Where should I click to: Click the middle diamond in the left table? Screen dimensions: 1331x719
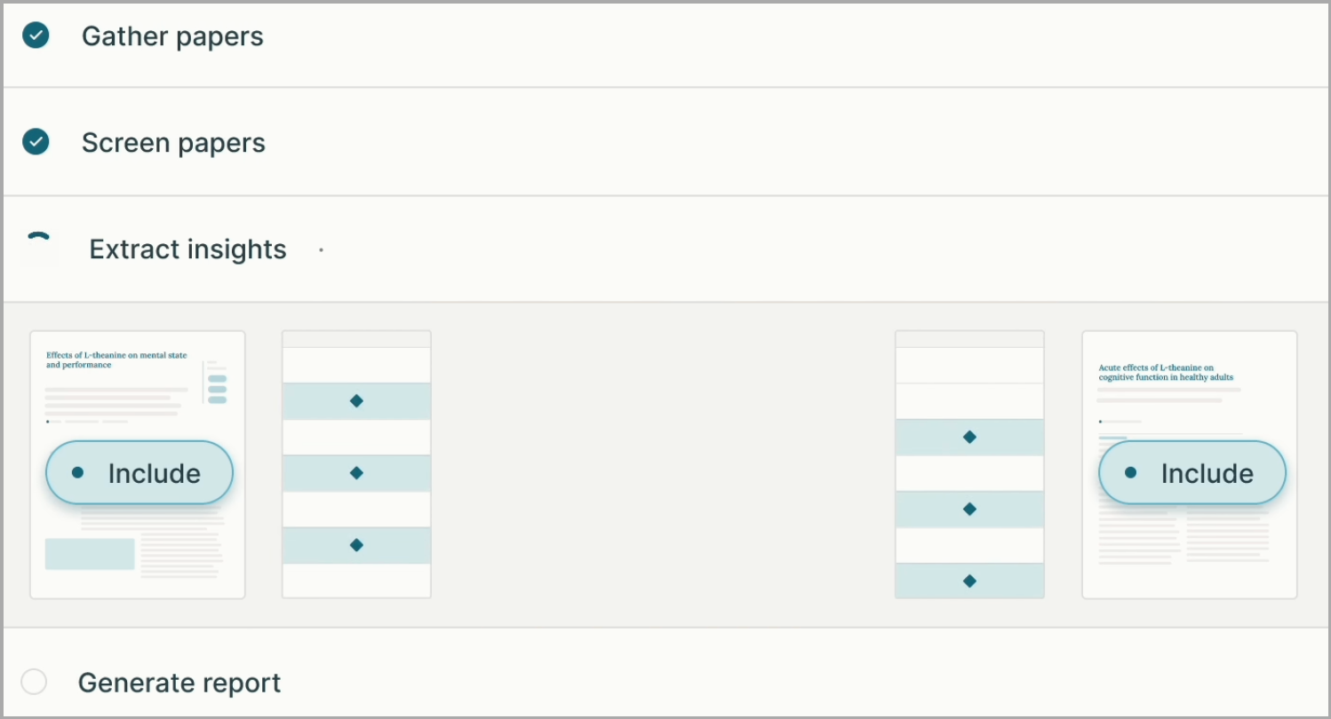point(356,473)
